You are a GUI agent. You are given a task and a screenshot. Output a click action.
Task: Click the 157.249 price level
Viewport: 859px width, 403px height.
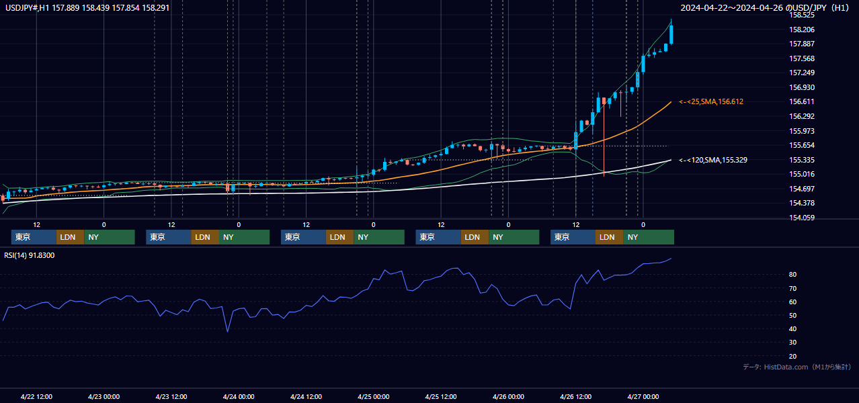tap(802, 73)
